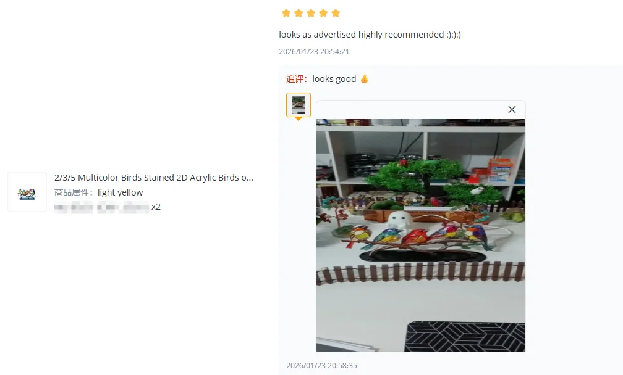Click the orange pointer under the thumbnail
The height and width of the screenshot is (375, 623).
tap(299, 118)
